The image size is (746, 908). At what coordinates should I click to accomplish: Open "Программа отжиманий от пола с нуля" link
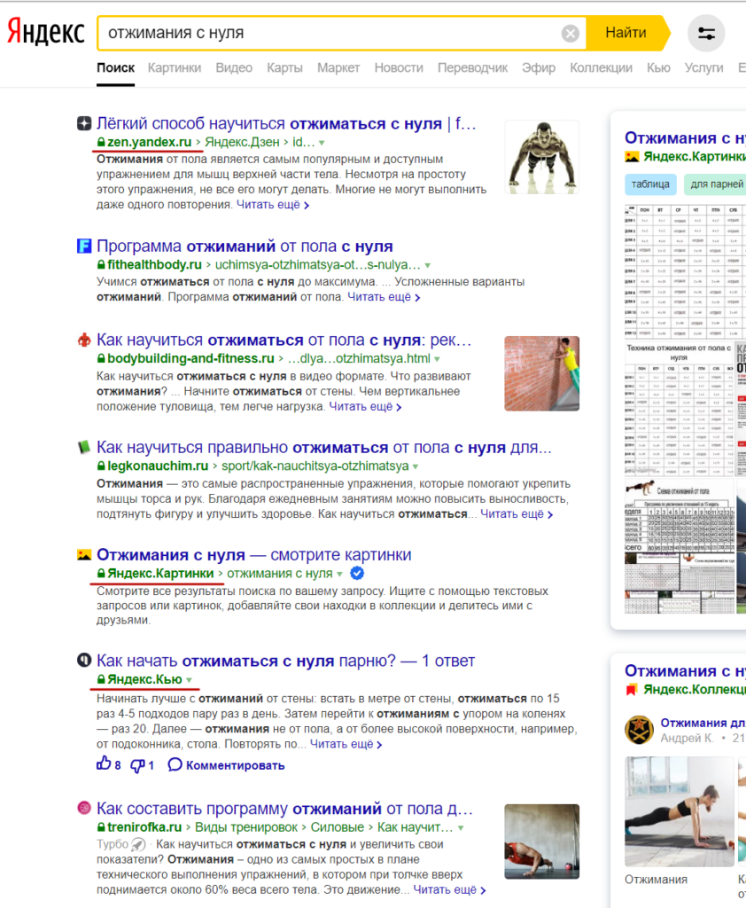point(245,247)
